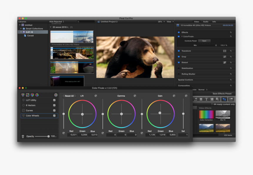The image size is (253, 175).
Task: Open the Titles browser T icon
Action: click(206, 99)
